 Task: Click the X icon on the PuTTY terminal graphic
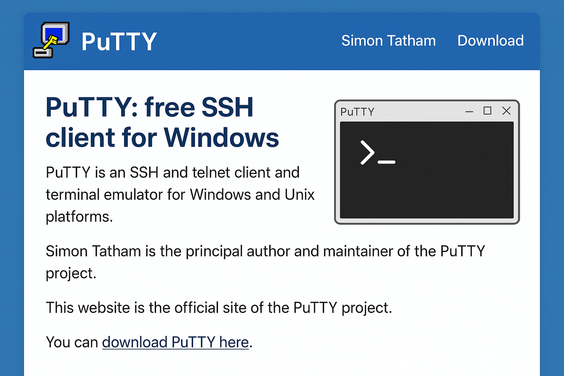pyautogui.click(x=506, y=111)
